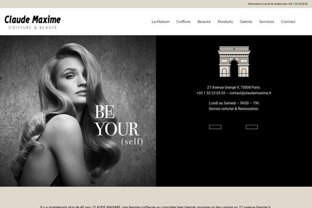Click the COIFFURE & BEAUTÉ tagline

pyautogui.click(x=33, y=28)
